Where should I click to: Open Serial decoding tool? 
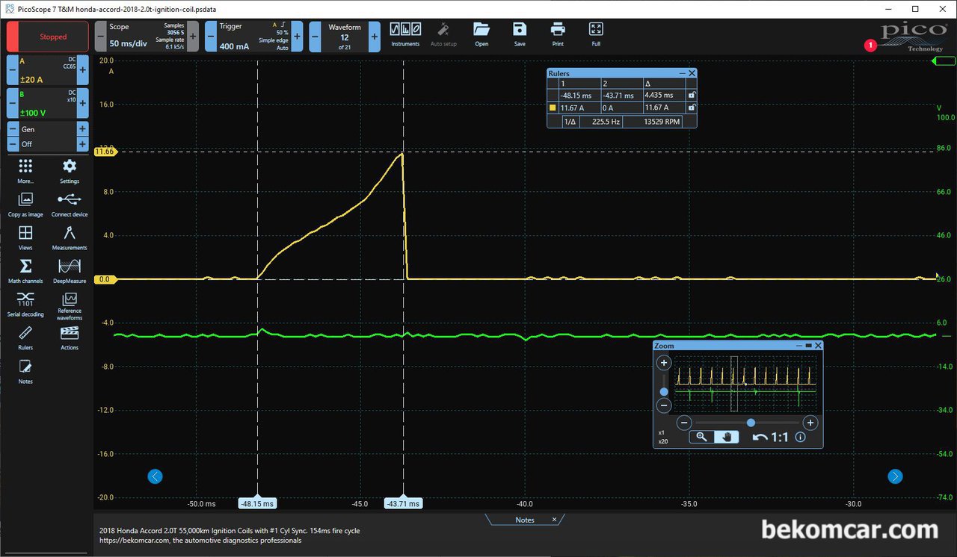coord(25,304)
